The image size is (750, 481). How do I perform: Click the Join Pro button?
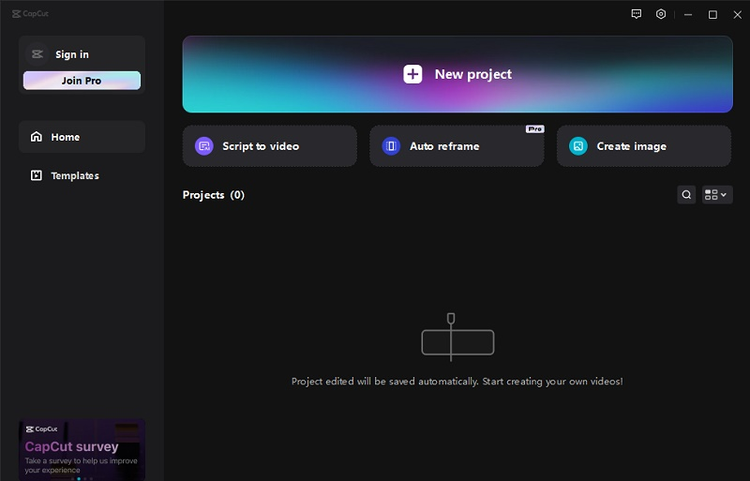(82, 81)
